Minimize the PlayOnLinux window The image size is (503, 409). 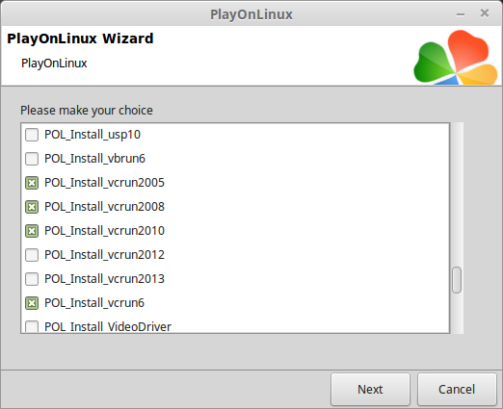click(x=461, y=14)
